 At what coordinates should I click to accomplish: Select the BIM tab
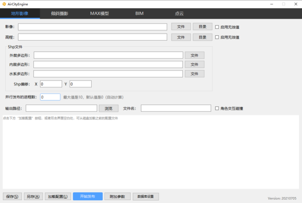pos(139,14)
